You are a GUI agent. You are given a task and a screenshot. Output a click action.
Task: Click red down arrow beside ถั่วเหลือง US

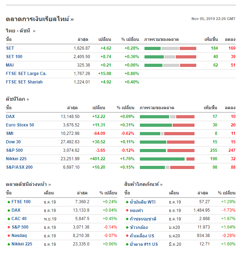(127, 236)
